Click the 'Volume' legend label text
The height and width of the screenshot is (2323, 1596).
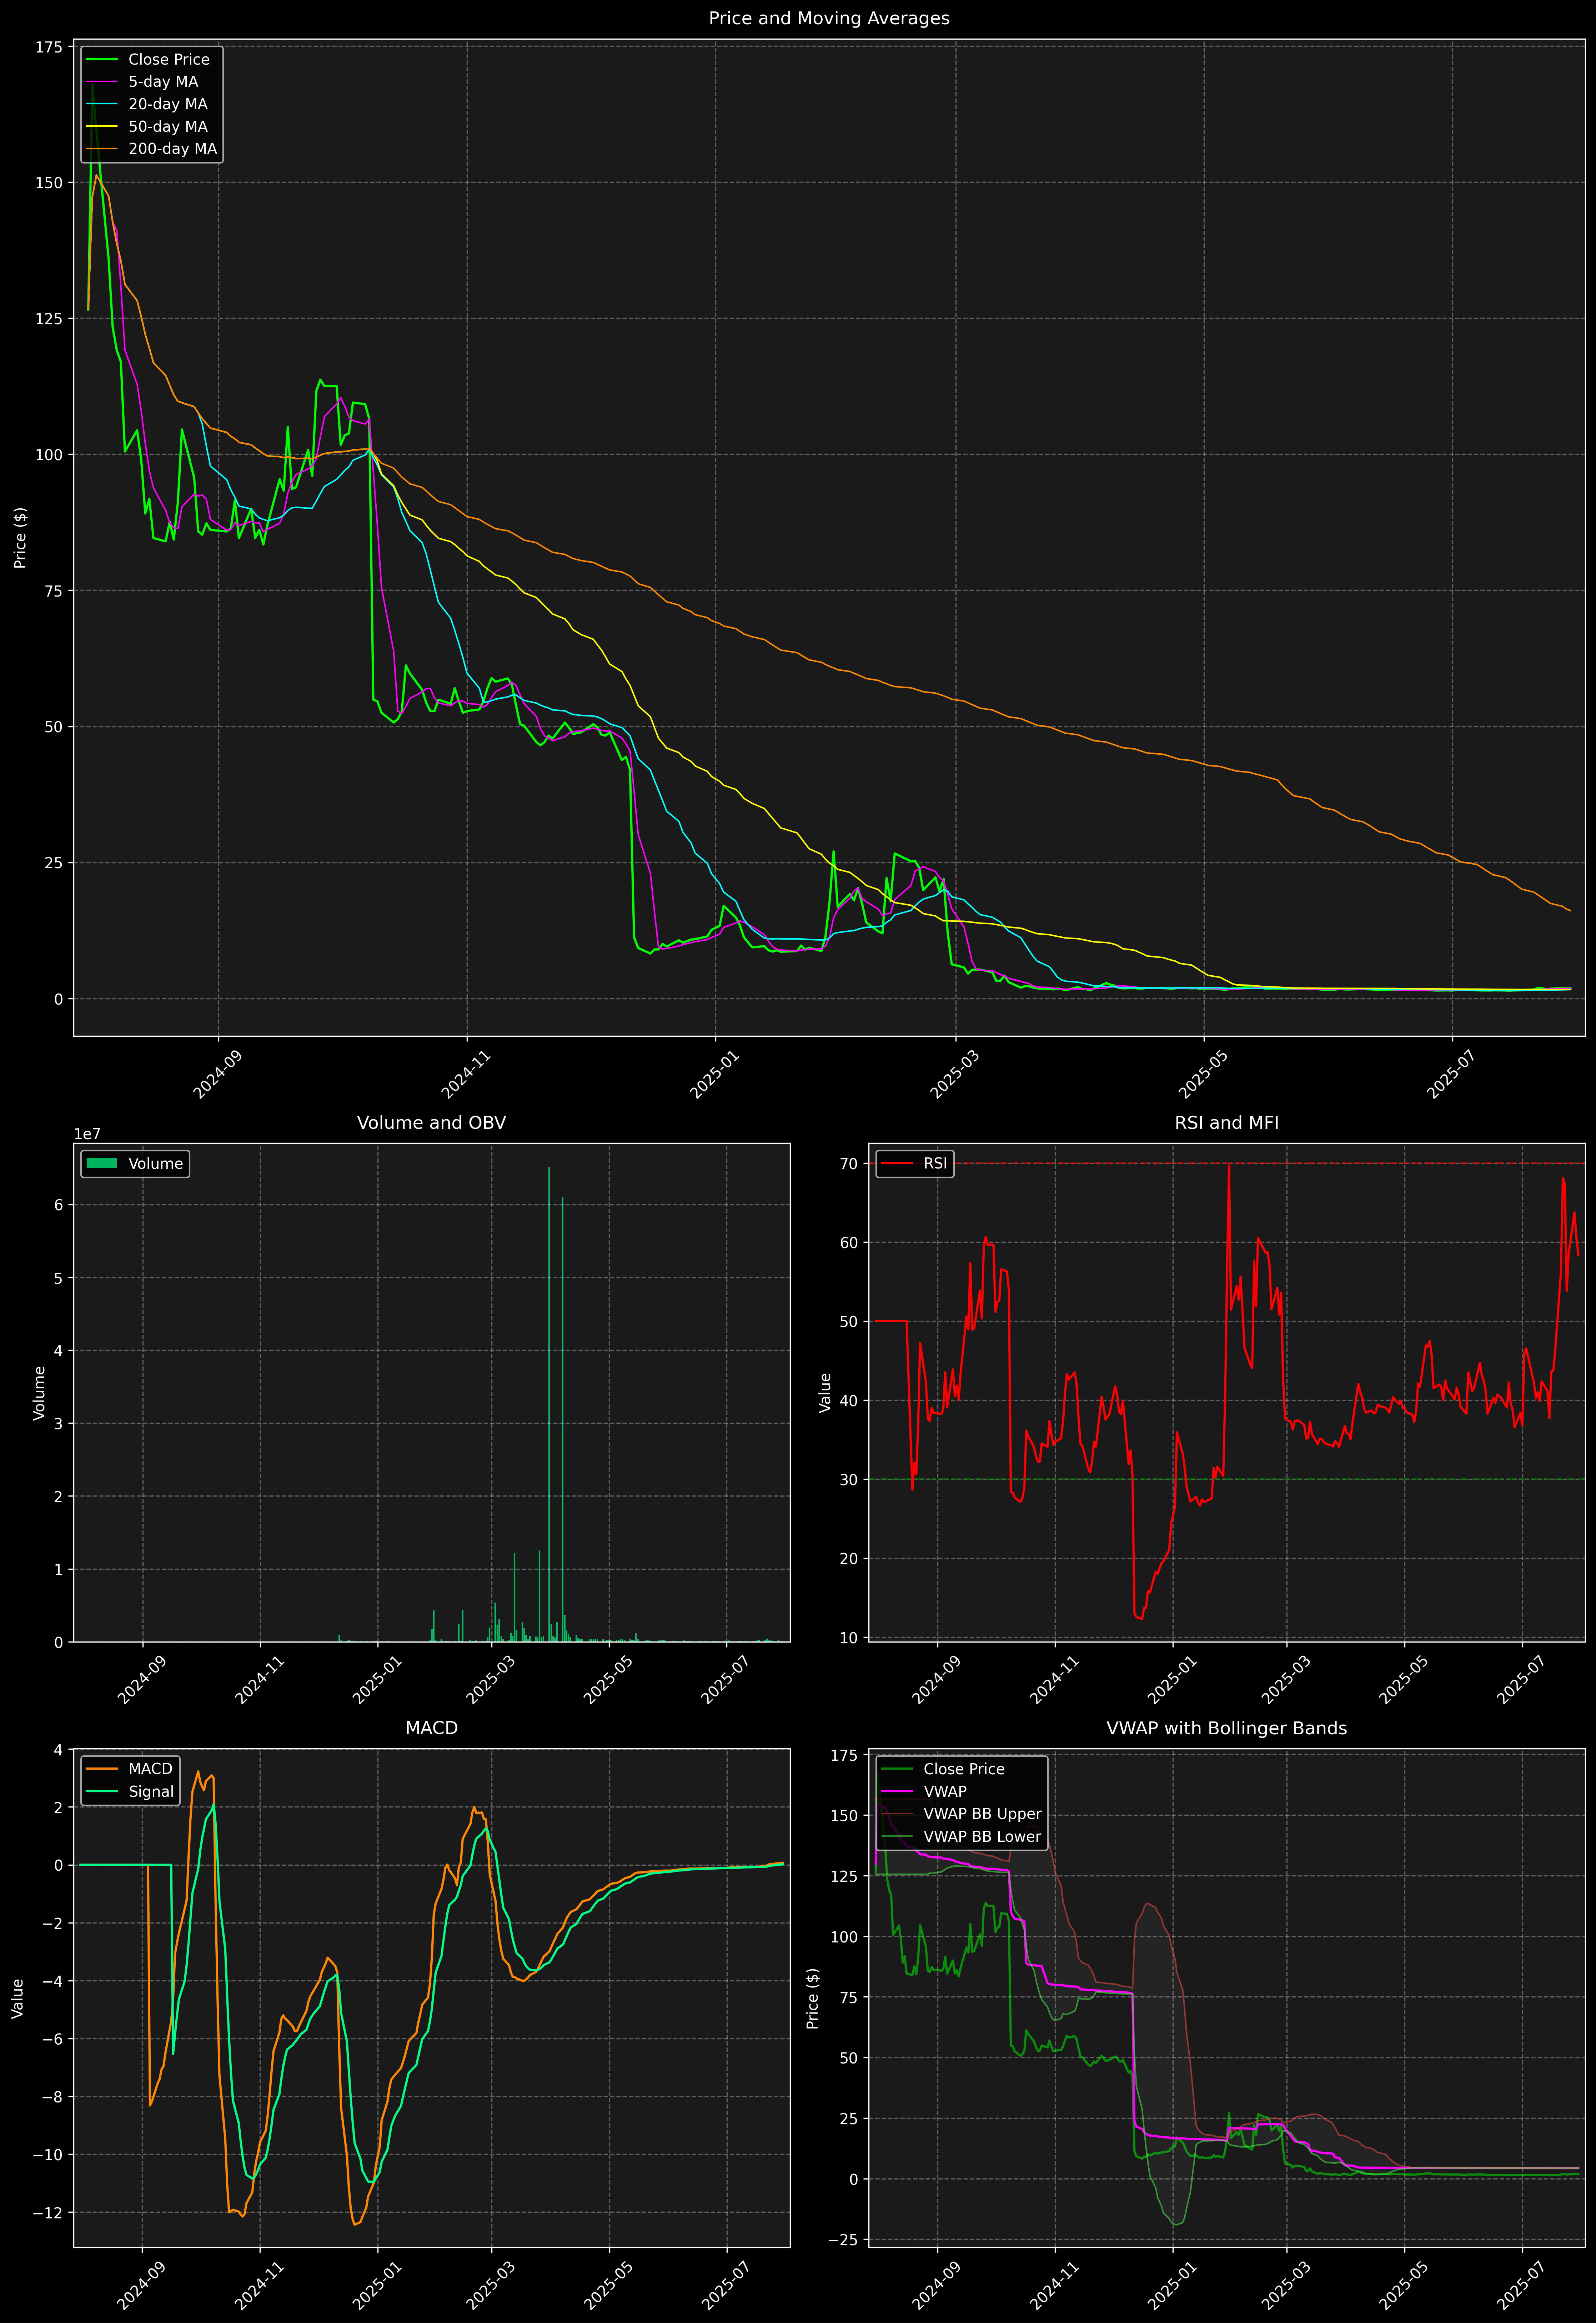pyautogui.click(x=156, y=1163)
